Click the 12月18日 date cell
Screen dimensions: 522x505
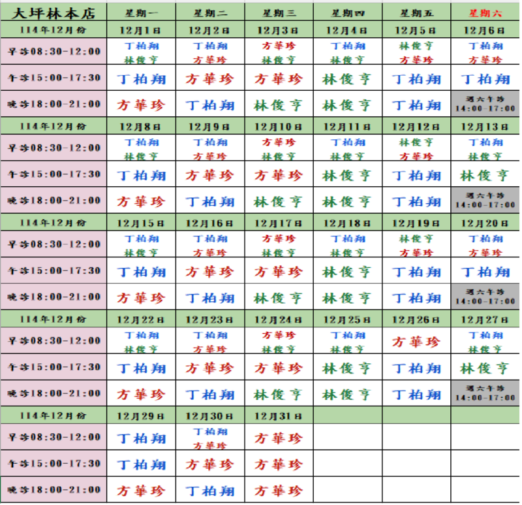[x=347, y=223]
